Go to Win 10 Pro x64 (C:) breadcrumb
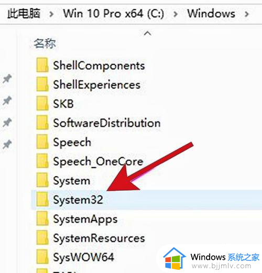 114,14
